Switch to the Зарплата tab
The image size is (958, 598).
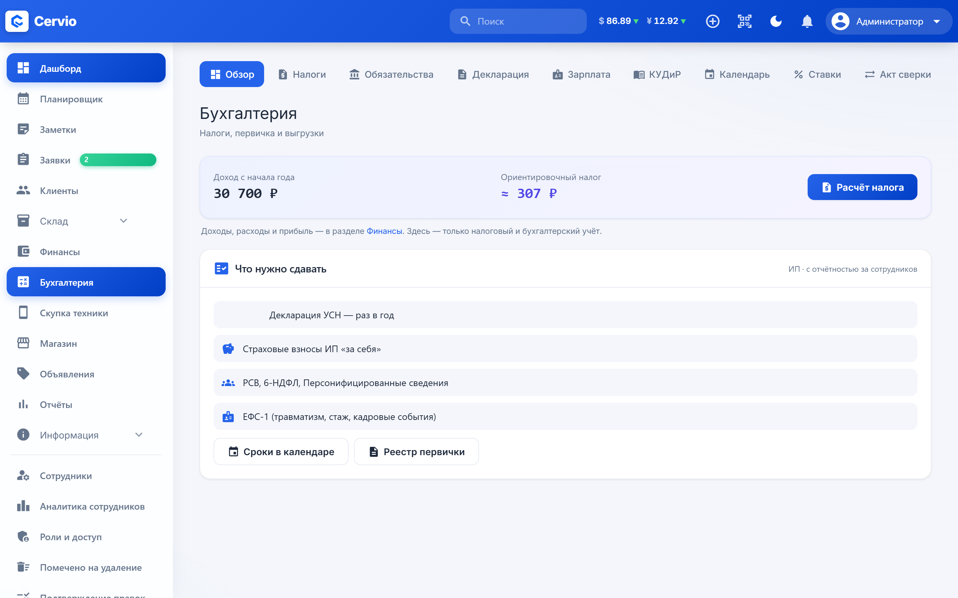(581, 74)
